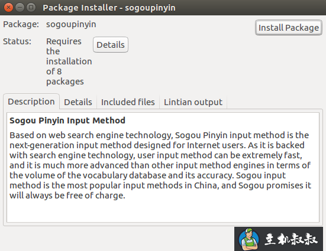Open the Details tab
326x251 pixels.
tap(78, 102)
